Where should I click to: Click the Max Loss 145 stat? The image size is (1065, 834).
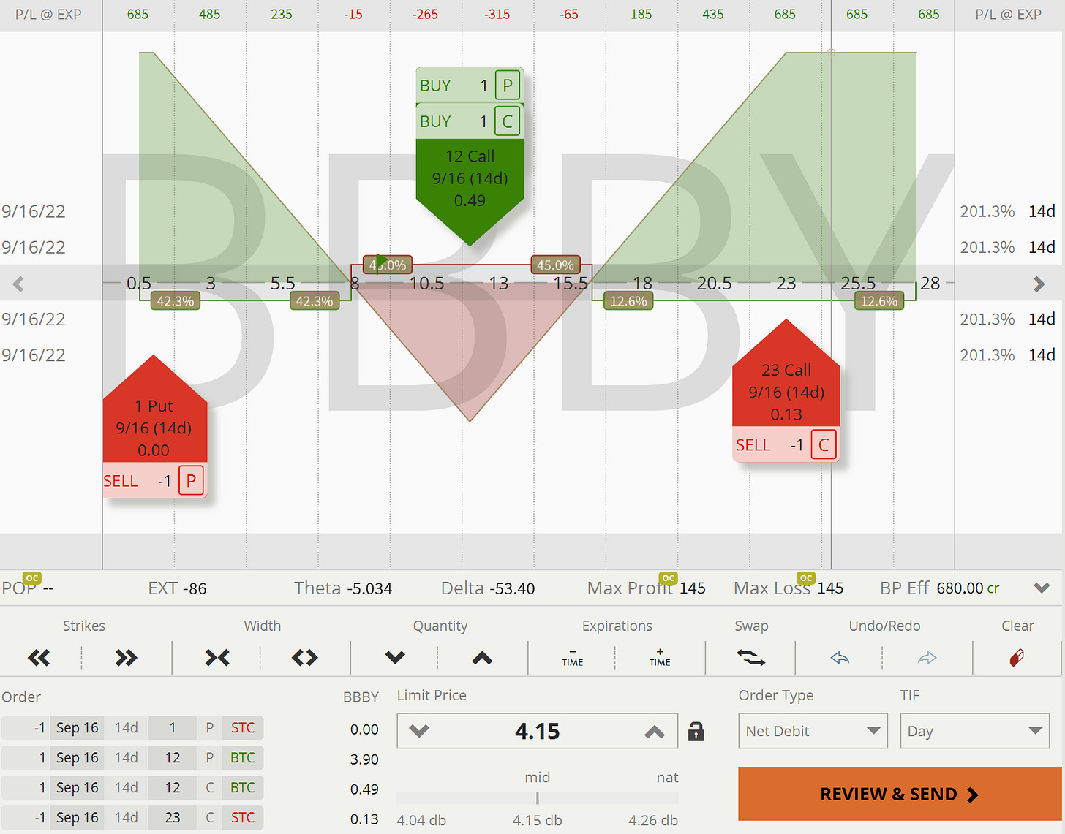789,588
